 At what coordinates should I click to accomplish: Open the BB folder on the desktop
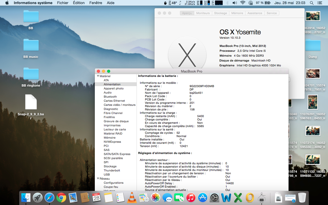tap(31, 16)
